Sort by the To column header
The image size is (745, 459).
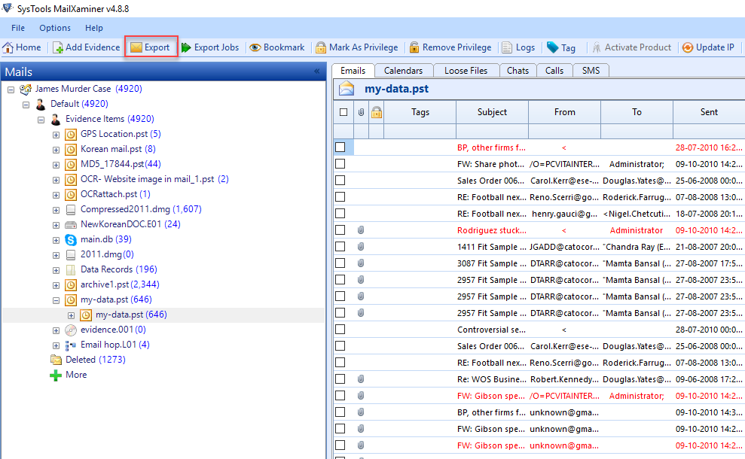coord(637,113)
